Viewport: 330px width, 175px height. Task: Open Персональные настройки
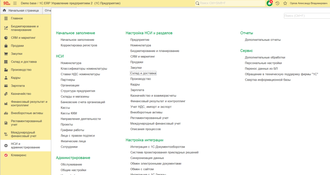tap(263, 63)
